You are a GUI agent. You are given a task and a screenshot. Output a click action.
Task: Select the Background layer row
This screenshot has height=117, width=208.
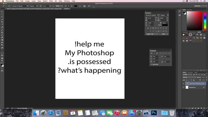194,87
